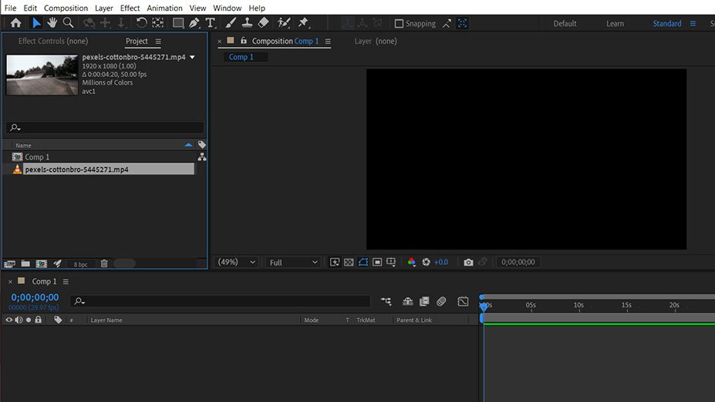Click the timeline current time 0;00;00;00
The height and width of the screenshot is (402, 715).
[x=35, y=297]
